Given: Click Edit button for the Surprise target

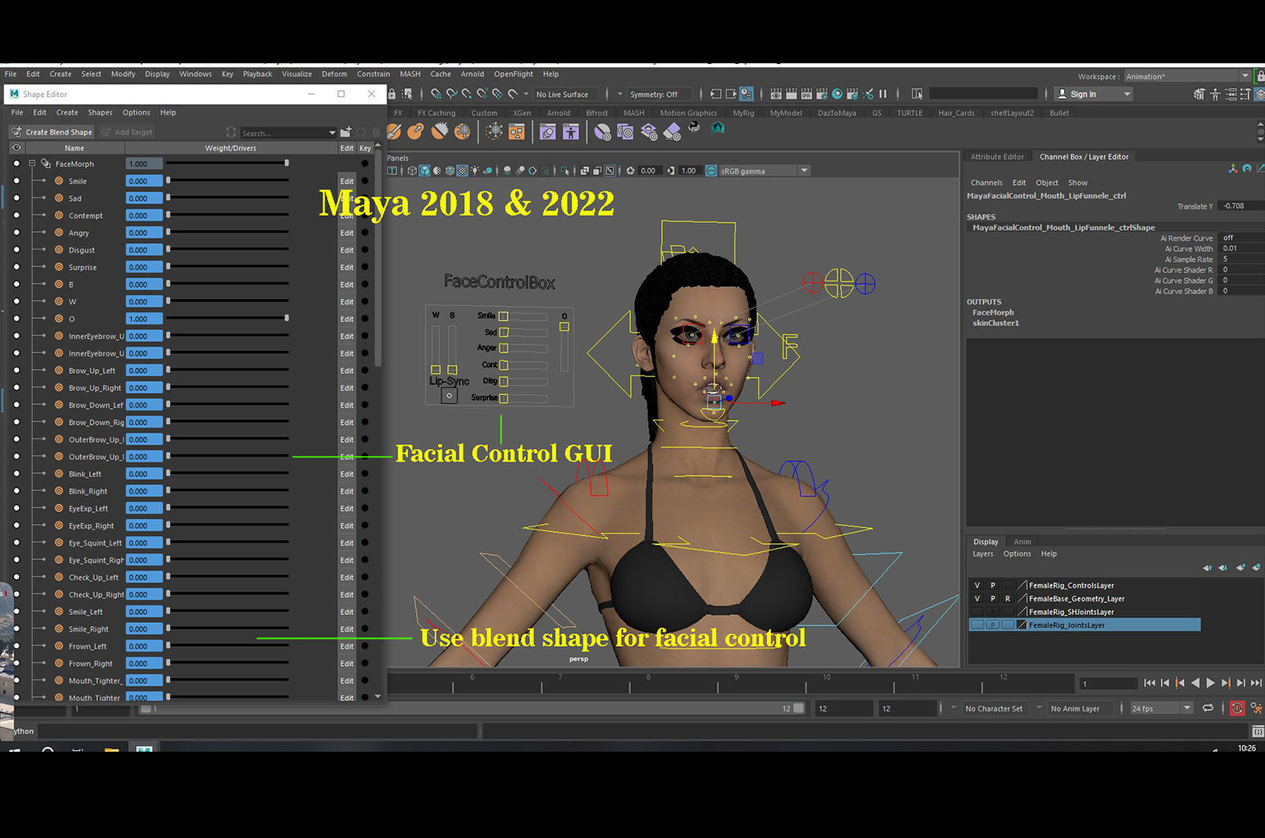Looking at the screenshot, I should [347, 267].
